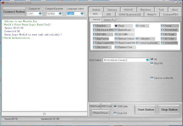Click the Stop Button
The image size is (183, 126).
click(169, 110)
